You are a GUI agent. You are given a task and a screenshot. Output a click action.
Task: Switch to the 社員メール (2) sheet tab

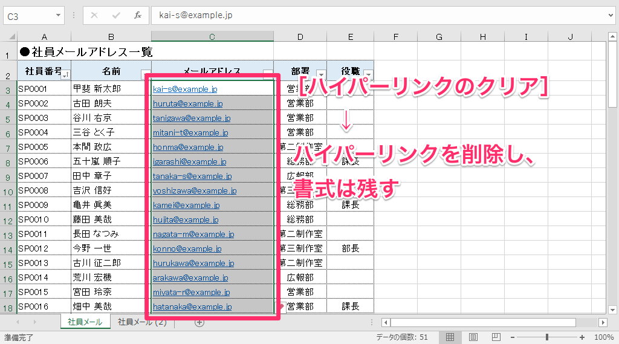pyautogui.click(x=142, y=322)
